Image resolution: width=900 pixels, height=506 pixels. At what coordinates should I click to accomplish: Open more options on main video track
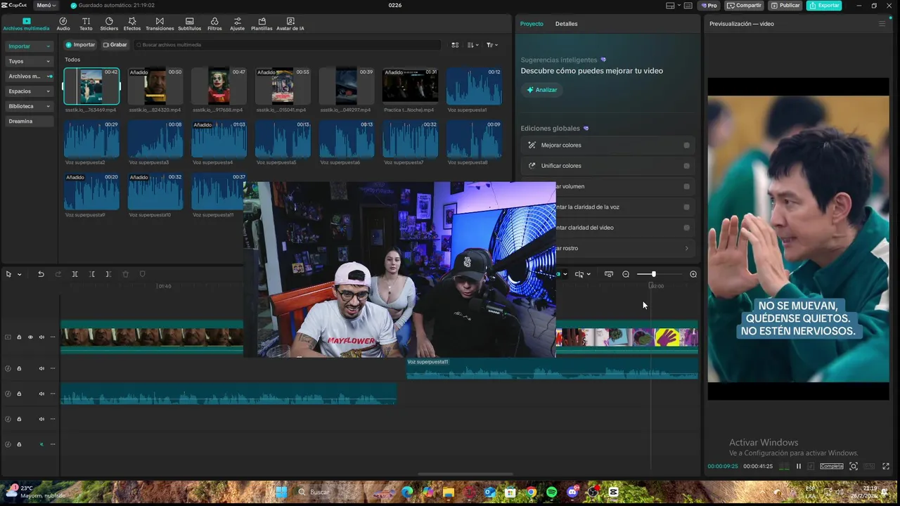[53, 337]
